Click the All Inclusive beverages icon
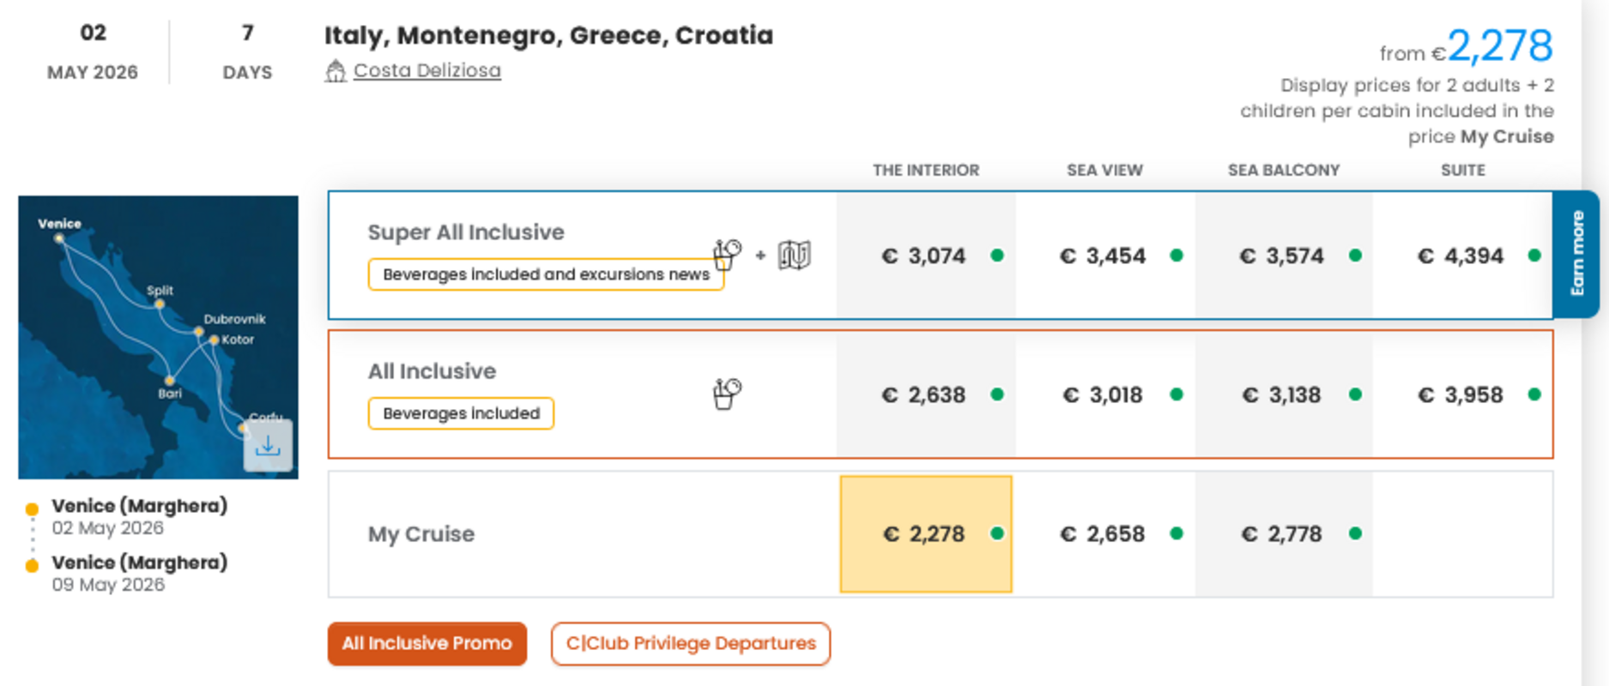The width and height of the screenshot is (1609, 686). [x=727, y=394]
